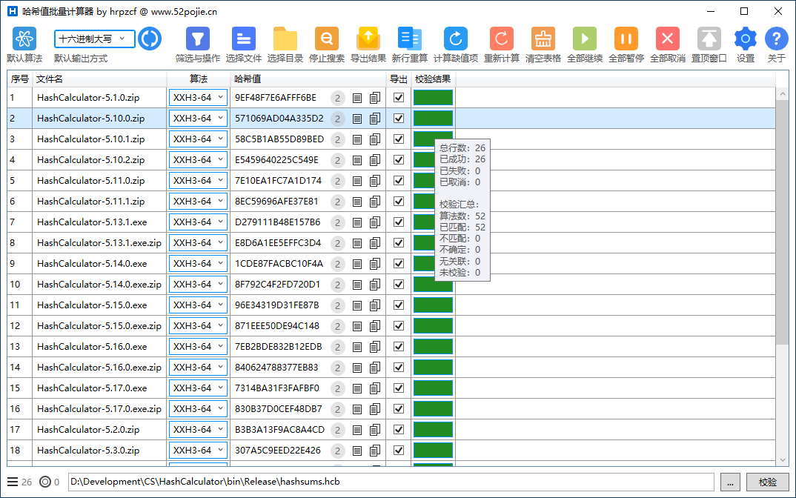
Task: Open 关于 about help icon
Action: 777,39
